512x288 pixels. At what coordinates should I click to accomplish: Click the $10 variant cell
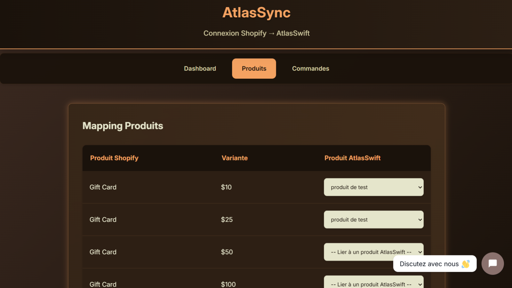(x=226, y=187)
